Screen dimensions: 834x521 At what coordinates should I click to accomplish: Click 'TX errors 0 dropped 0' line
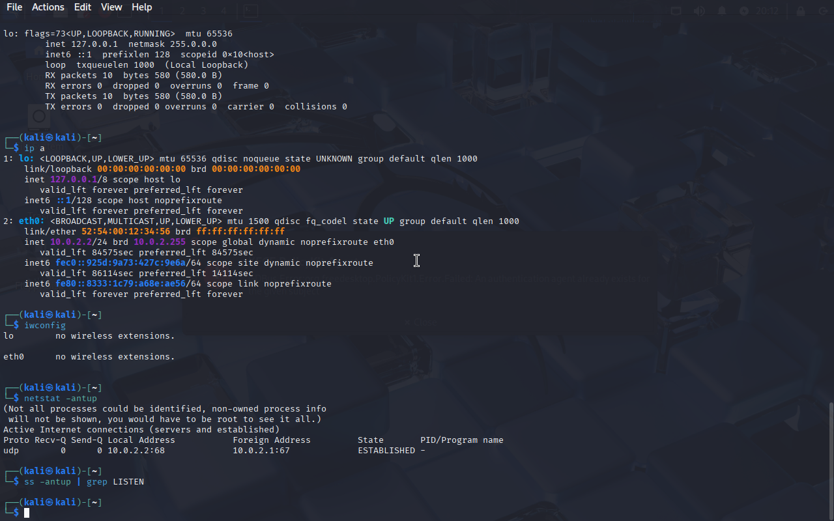pyautogui.click(x=196, y=107)
